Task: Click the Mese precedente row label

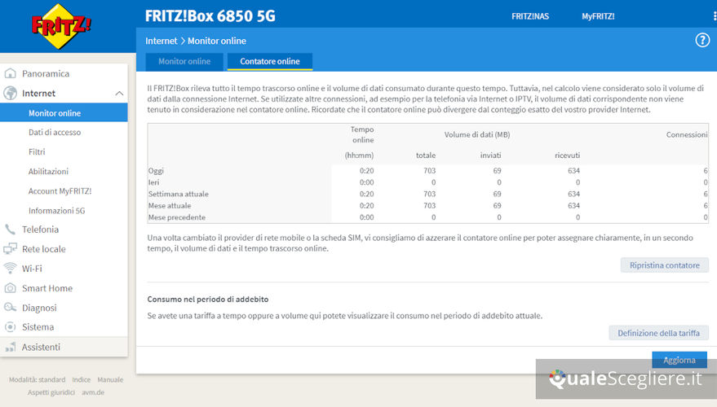Action: click(x=176, y=217)
